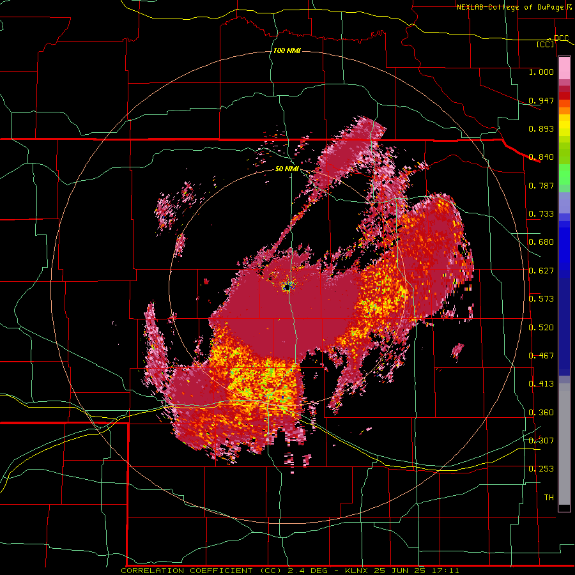
Task: Select the 0.413 scale value
Action: pyautogui.click(x=541, y=384)
